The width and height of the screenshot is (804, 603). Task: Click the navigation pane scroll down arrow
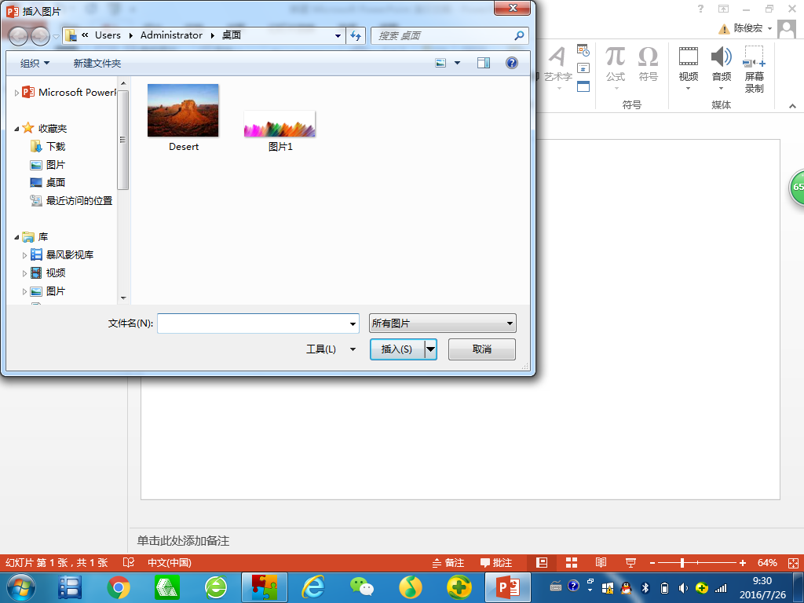(x=123, y=298)
